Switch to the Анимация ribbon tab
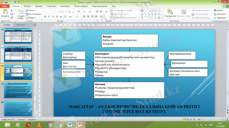The width and height of the screenshot is (229, 128). tap(66, 6)
